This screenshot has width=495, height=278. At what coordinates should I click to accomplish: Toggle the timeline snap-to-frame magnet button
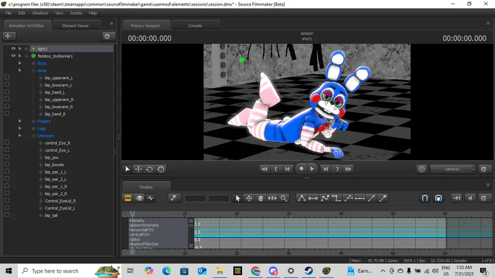[x=438, y=198]
